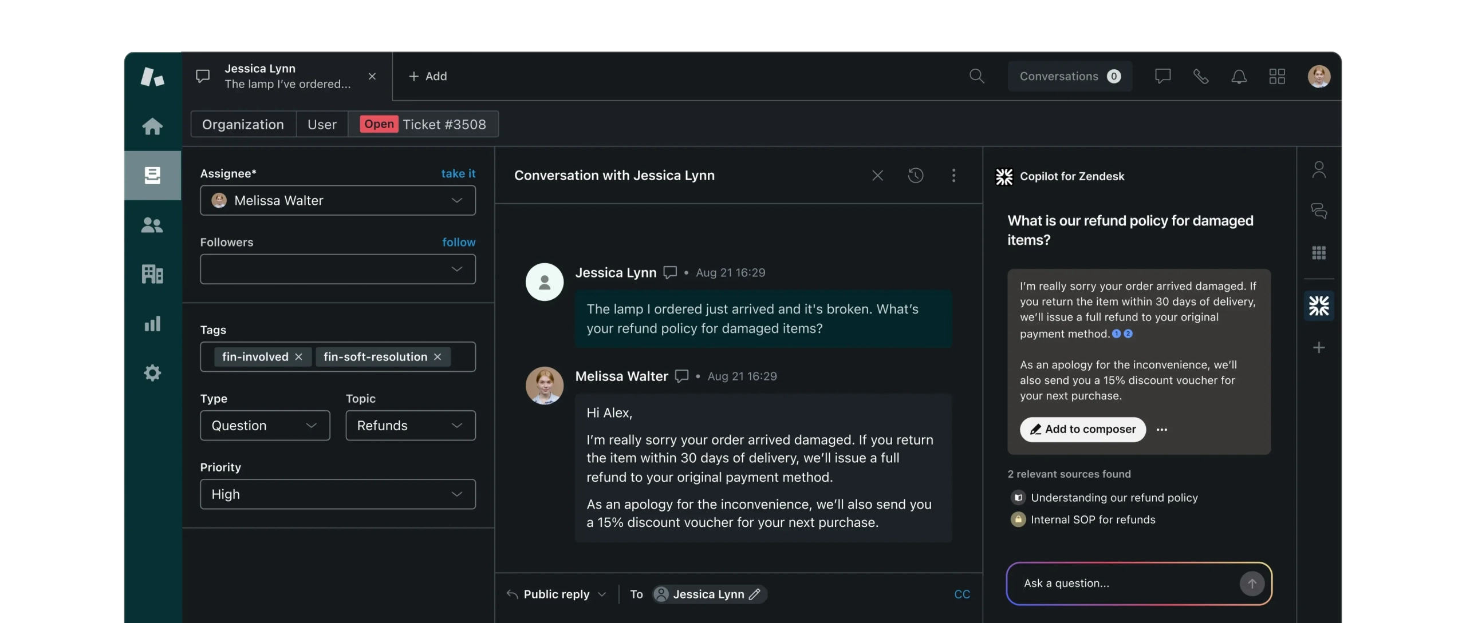
Task: View conversation history via the clock icon
Action: pos(915,176)
